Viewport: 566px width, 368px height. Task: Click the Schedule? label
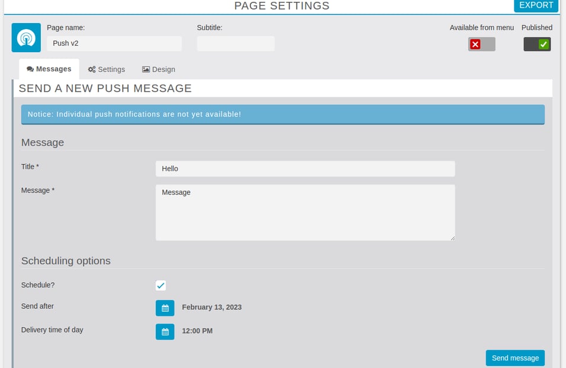click(x=38, y=285)
